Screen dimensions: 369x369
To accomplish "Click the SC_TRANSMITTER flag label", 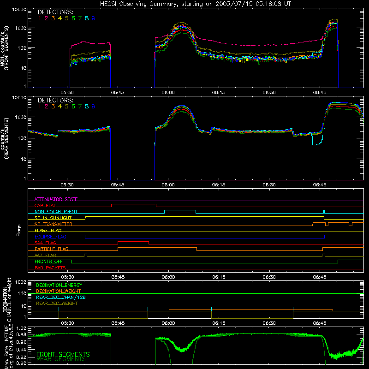I will pyautogui.click(x=54, y=224).
